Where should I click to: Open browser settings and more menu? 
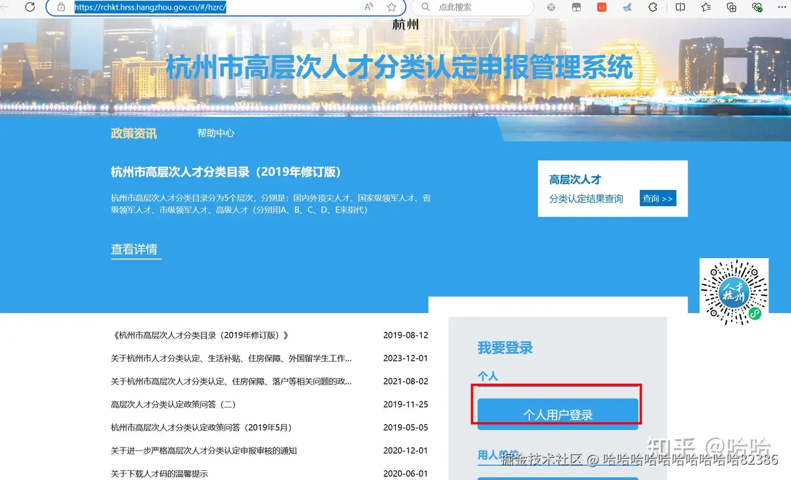point(782,7)
